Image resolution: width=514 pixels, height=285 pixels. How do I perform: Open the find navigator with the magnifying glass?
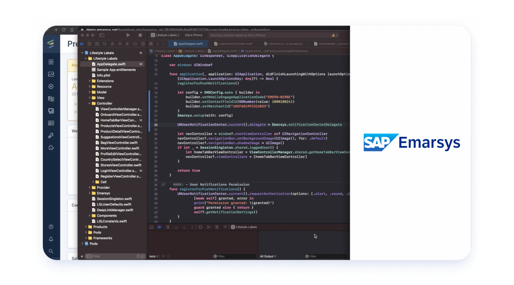pos(105,43)
